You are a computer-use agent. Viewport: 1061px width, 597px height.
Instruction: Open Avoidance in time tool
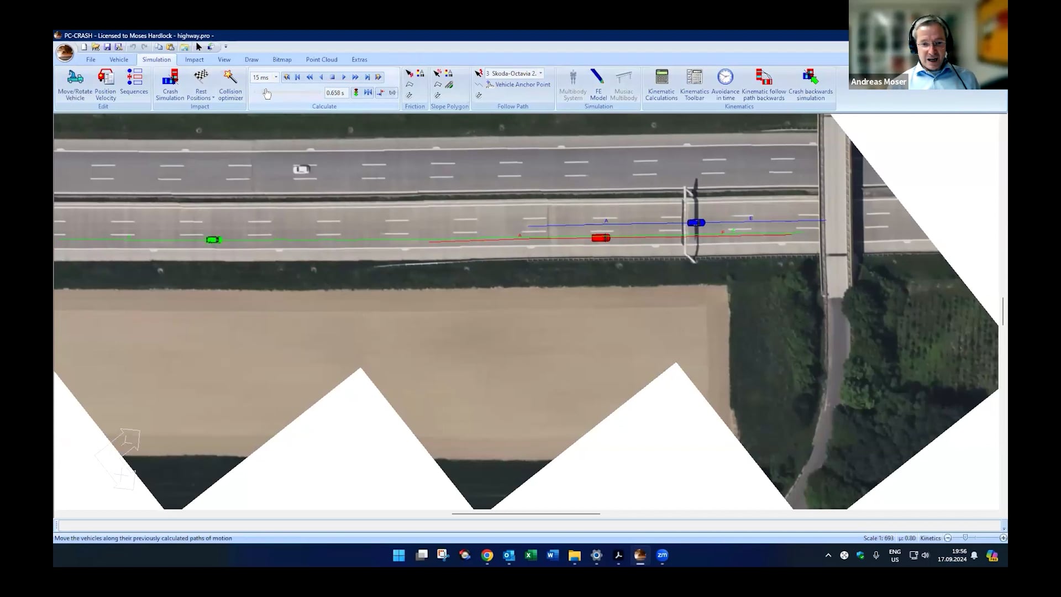click(725, 85)
